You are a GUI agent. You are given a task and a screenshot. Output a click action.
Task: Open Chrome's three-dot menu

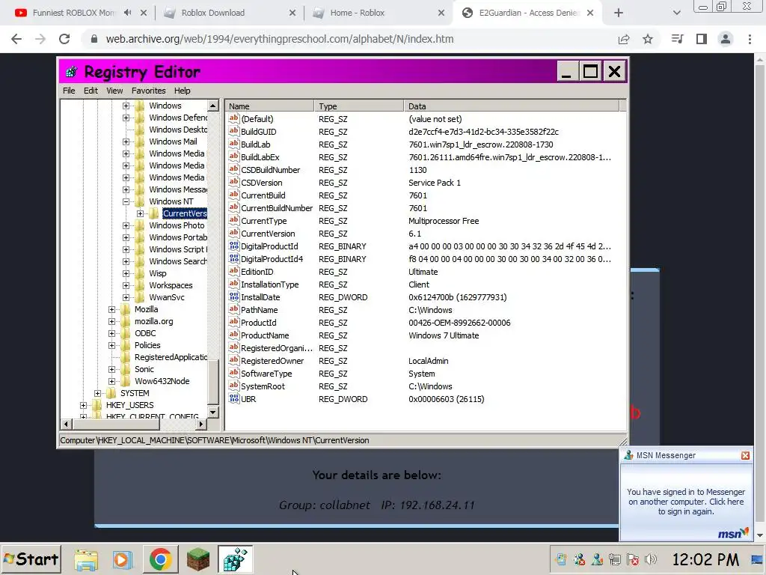coord(750,39)
